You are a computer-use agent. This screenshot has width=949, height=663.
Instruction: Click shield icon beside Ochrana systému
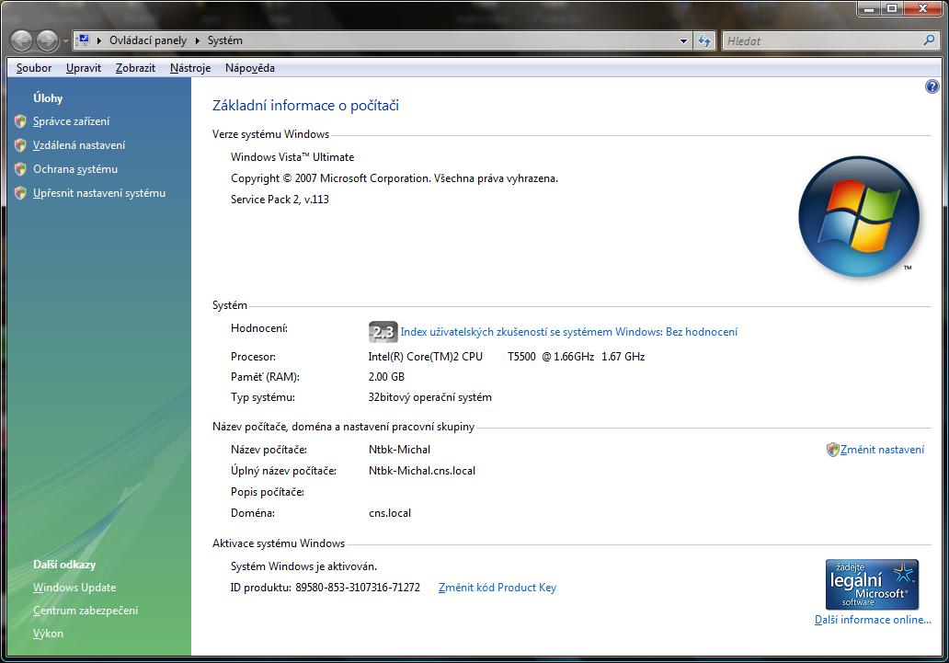click(x=20, y=169)
